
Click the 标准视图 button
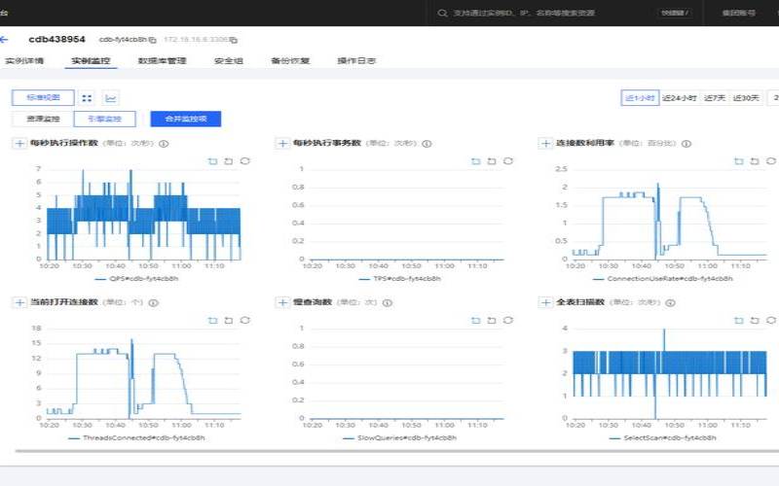43,97
